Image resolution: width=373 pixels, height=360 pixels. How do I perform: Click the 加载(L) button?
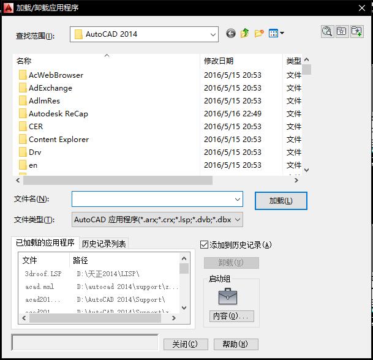pos(281,201)
